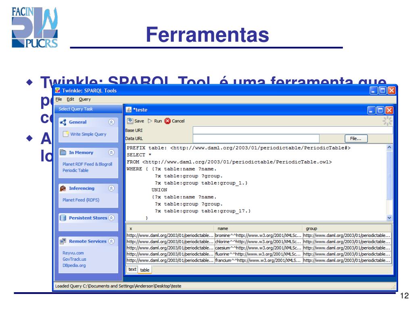The height and width of the screenshot is (310, 413).
Task: Click the Inferencing panel icon
Action: tap(63, 188)
